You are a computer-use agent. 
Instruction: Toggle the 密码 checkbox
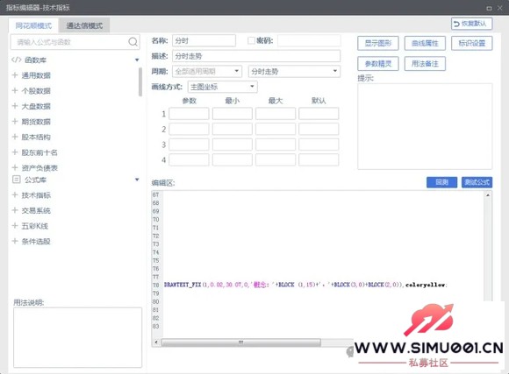[251, 40]
